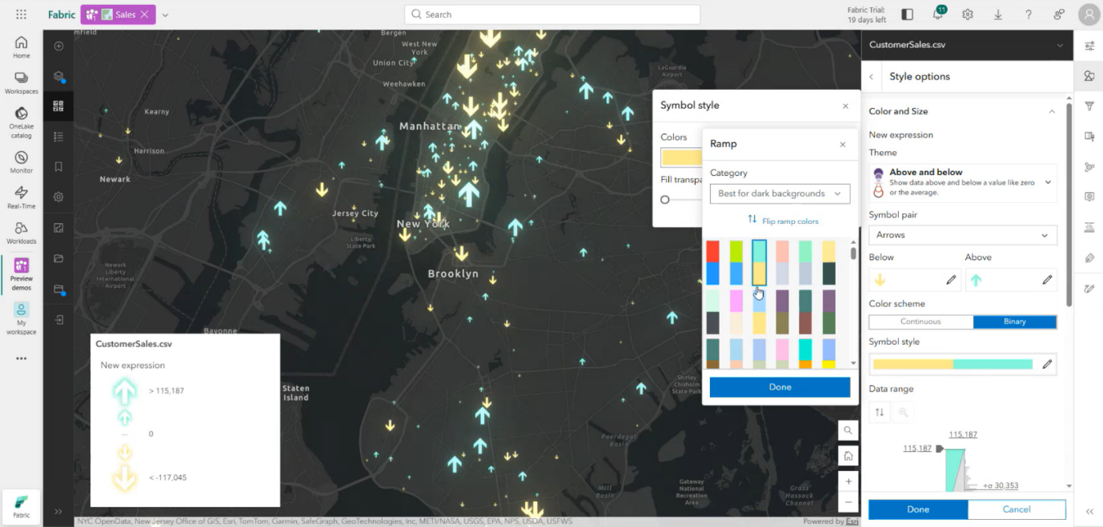Click the flip data range icon under Data range
The width and height of the screenshot is (1103, 527).
(879, 413)
